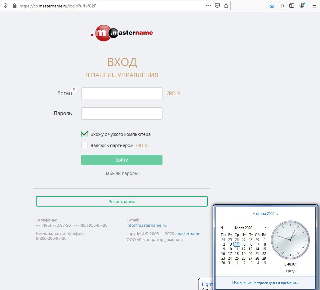Click the phone number '+7 (495) 772-97-20'
This screenshot has height=290, width=320.
tap(53, 225)
